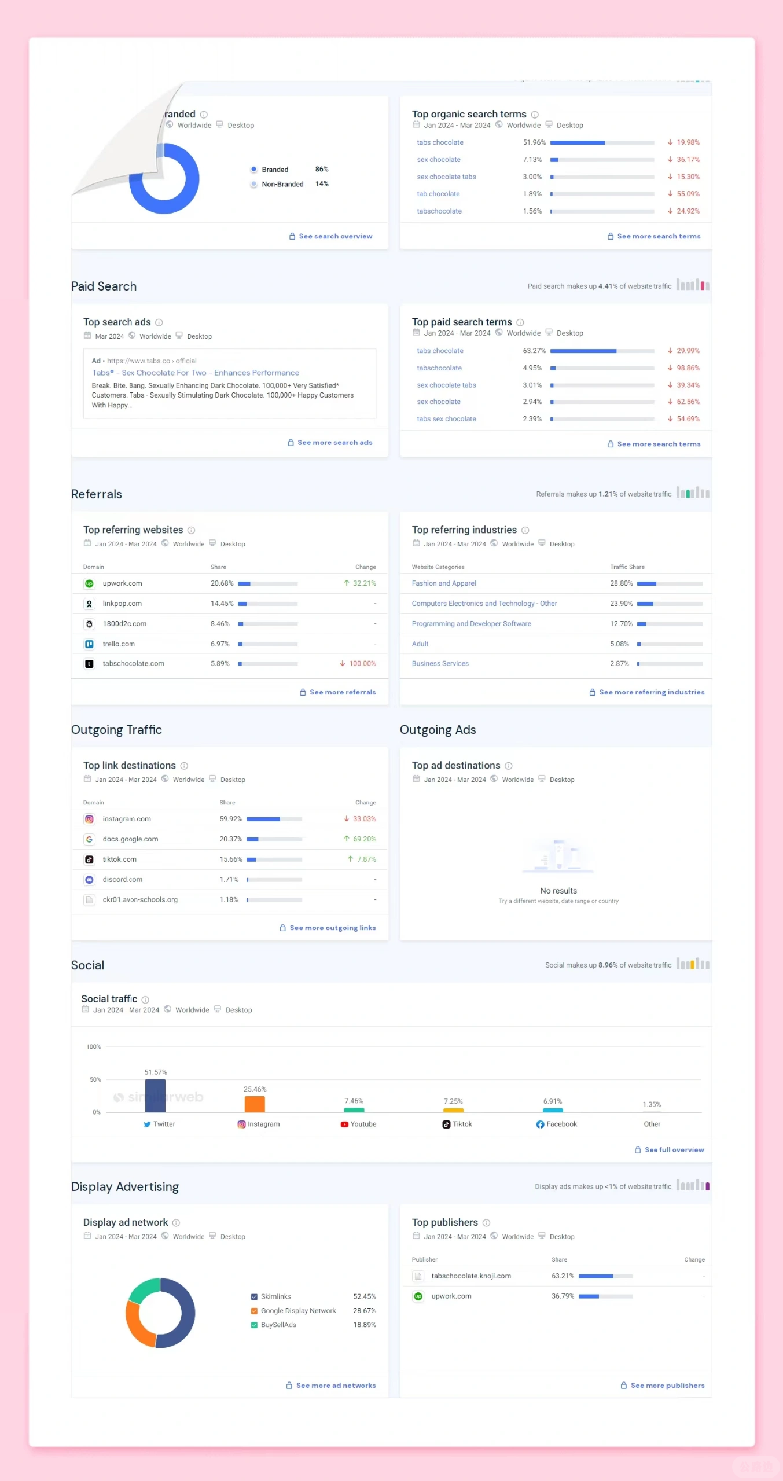Click info icon beside Top referring industries

[525, 530]
